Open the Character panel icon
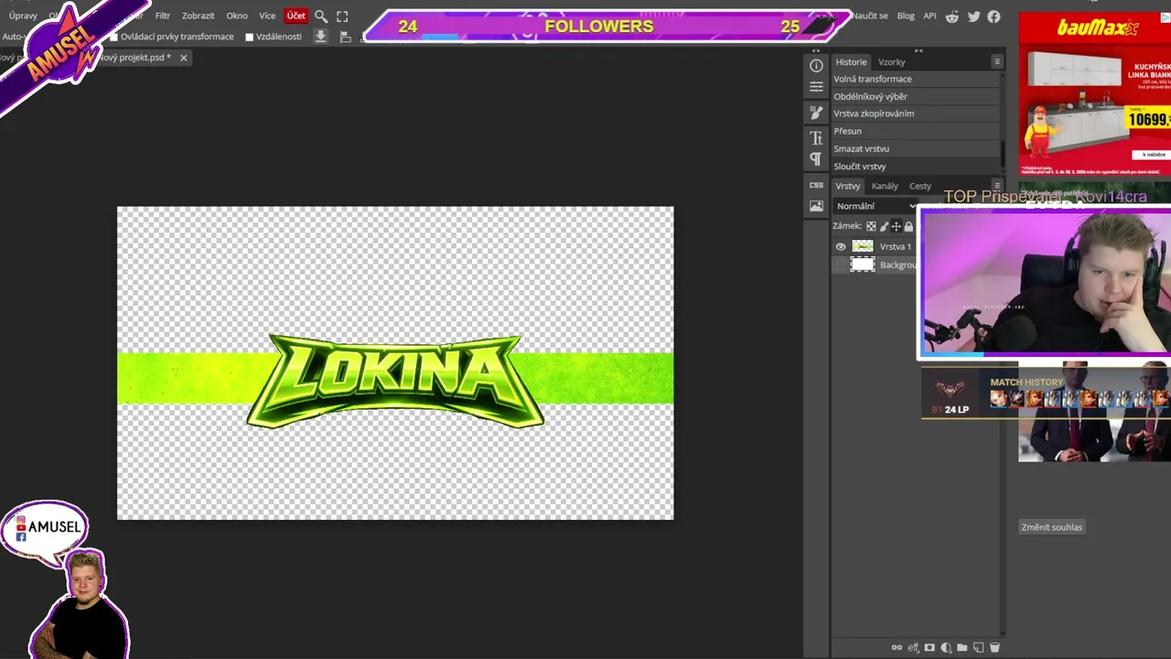Viewport: 1171px width, 659px height. tap(816, 137)
